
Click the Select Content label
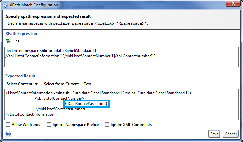[x=19, y=84]
